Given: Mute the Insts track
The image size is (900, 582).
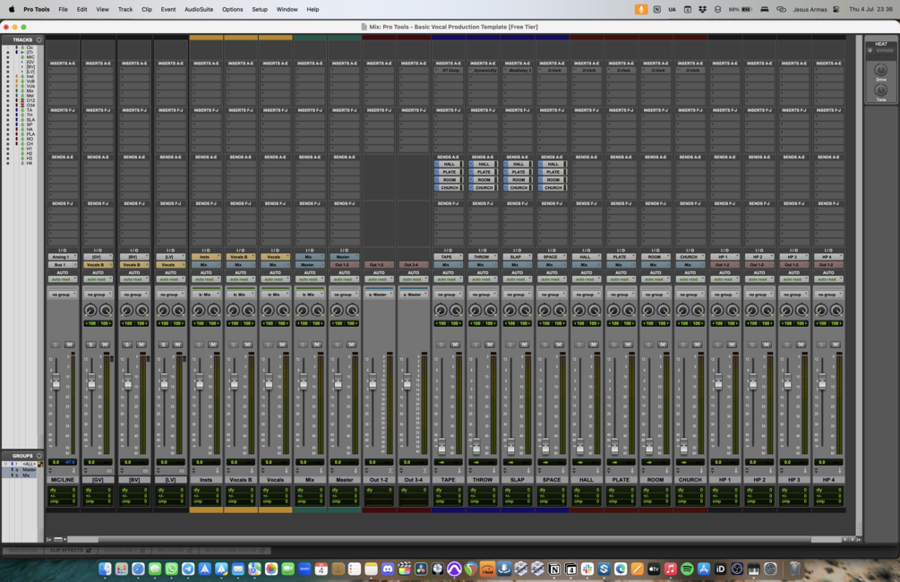Looking at the screenshot, I should coord(213,345).
